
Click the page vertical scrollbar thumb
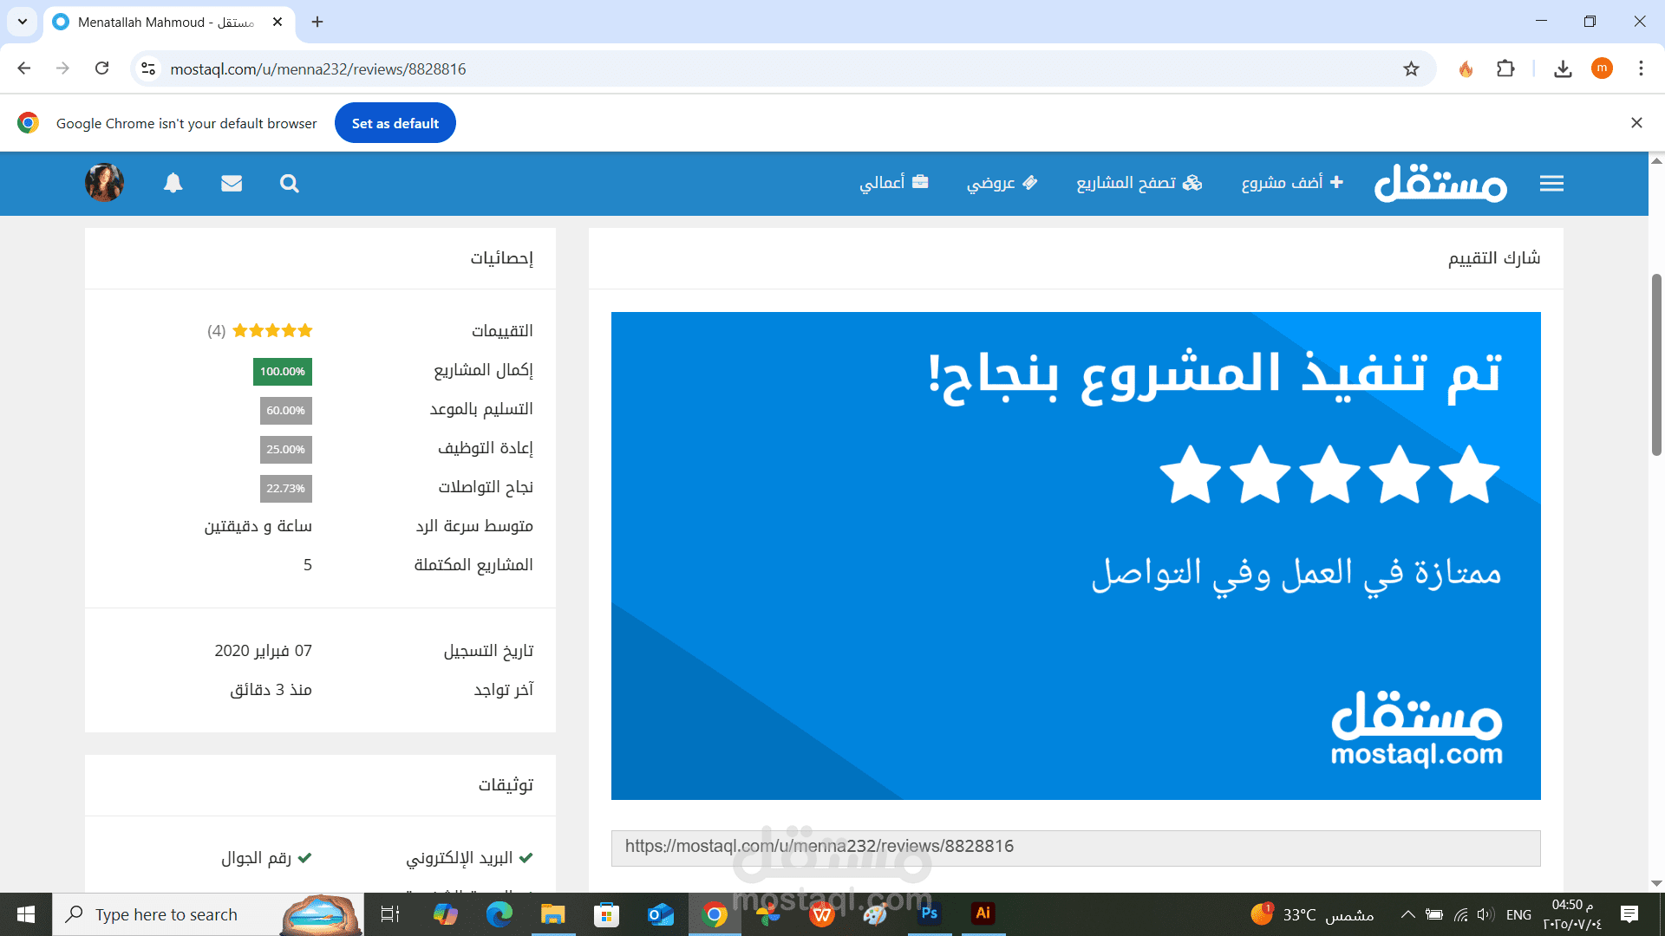1656,364
